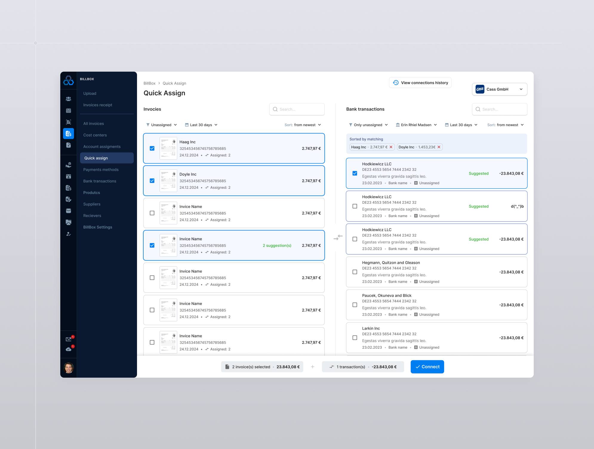Click the BillBox logo at top of sidebar
Image resolution: width=594 pixels, height=449 pixels.
coord(68,80)
